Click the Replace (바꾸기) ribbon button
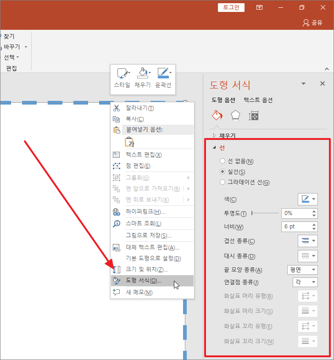Screen dimensions: 334x360 tap(11, 47)
